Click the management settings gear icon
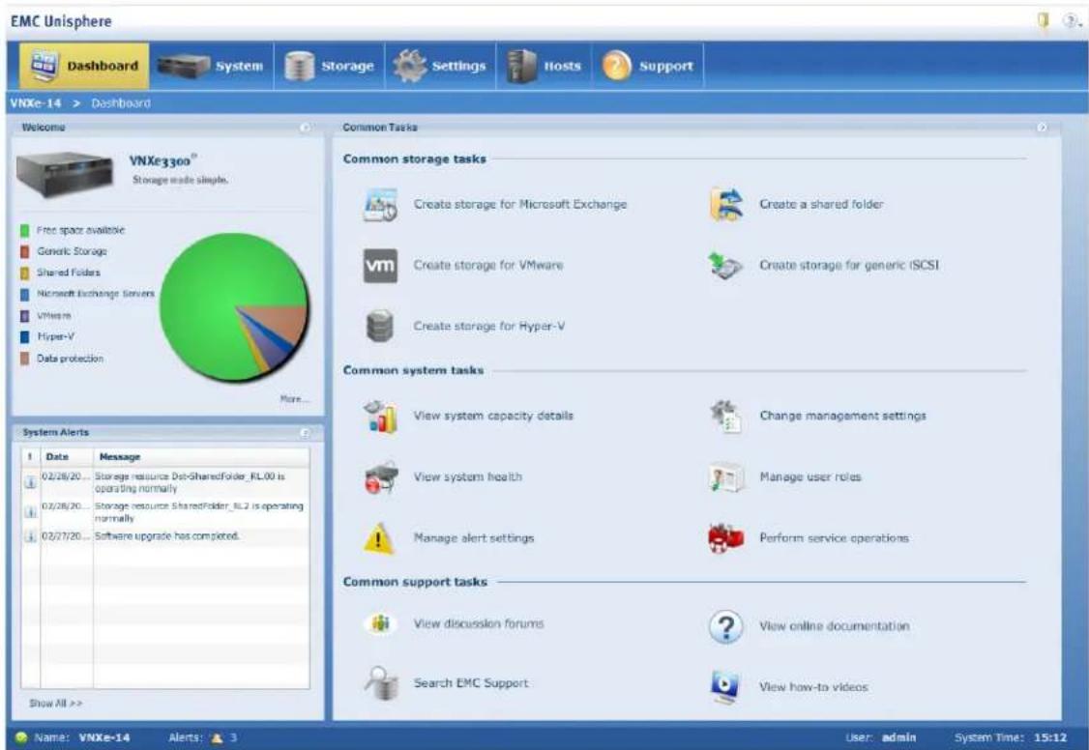 pos(725,417)
